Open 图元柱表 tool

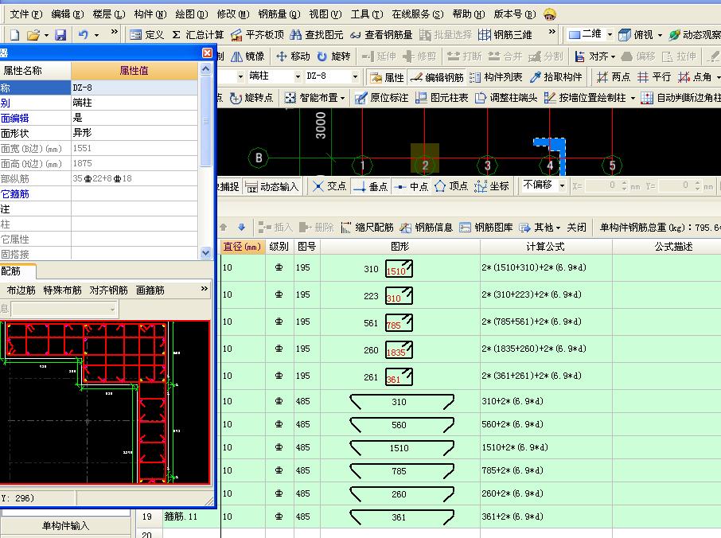click(x=442, y=97)
